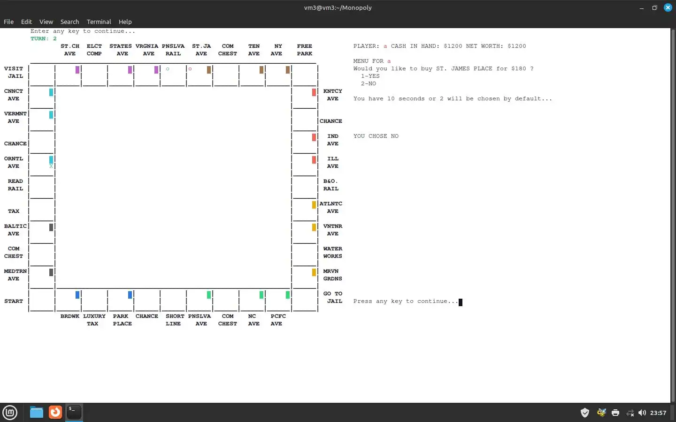The image size is (676, 422).
Task: Click 'Press any key to continue...' prompt
Action: click(406, 301)
